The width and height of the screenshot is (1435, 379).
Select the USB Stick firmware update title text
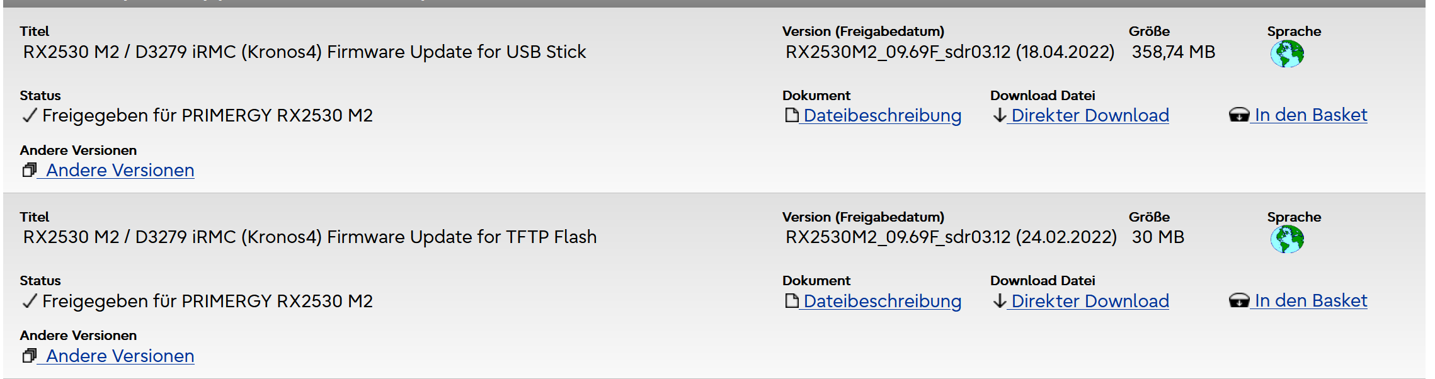click(x=304, y=52)
